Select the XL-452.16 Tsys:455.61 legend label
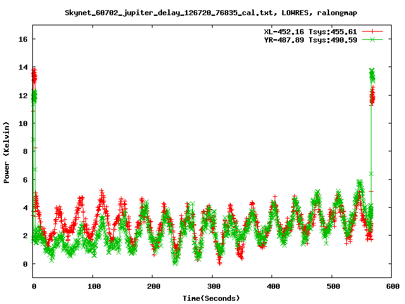The image size is (405, 304). 311,32
